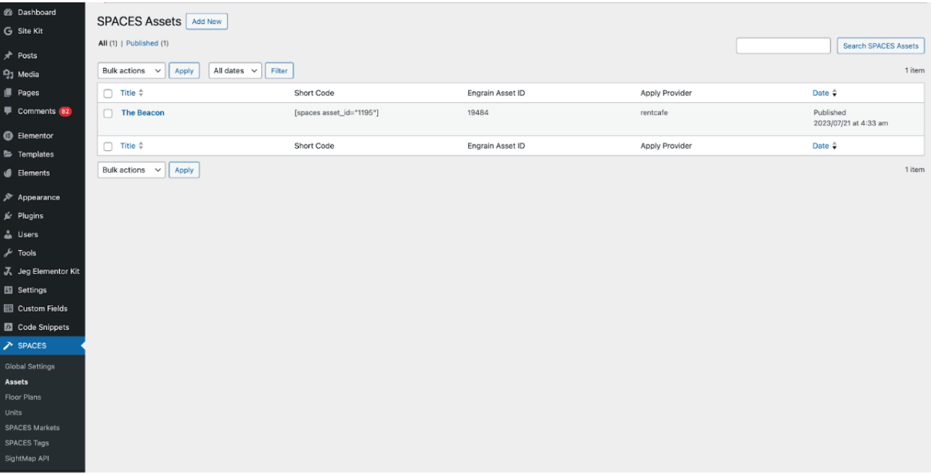The height and width of the screenshot is (474, 931).
Task: Click the Media library icon
Action: [x=8, y=74]
